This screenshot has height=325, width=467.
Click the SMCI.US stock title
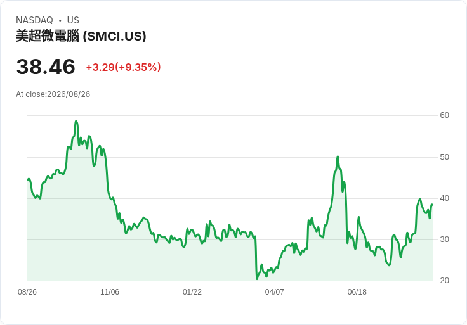click(x=81, y=36)
